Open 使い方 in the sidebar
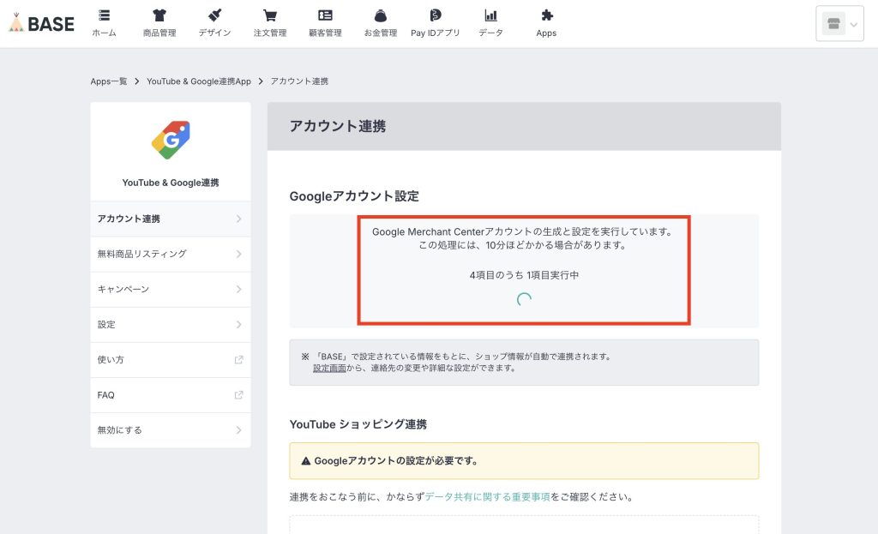Image resolution: width=878 pixels, height=534 pixels. click(x=171, y=360)
